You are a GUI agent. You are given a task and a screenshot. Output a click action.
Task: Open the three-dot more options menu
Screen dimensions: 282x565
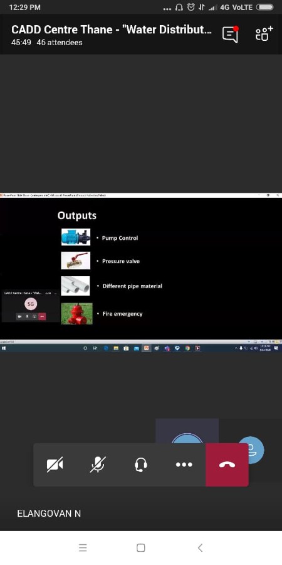click(184, 465)
